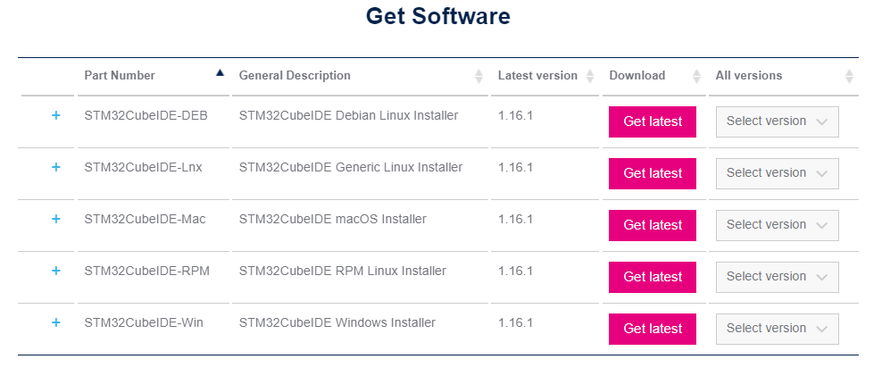Open Select version dropdown for STM32CubeIDE-Mac

point(778,225)
